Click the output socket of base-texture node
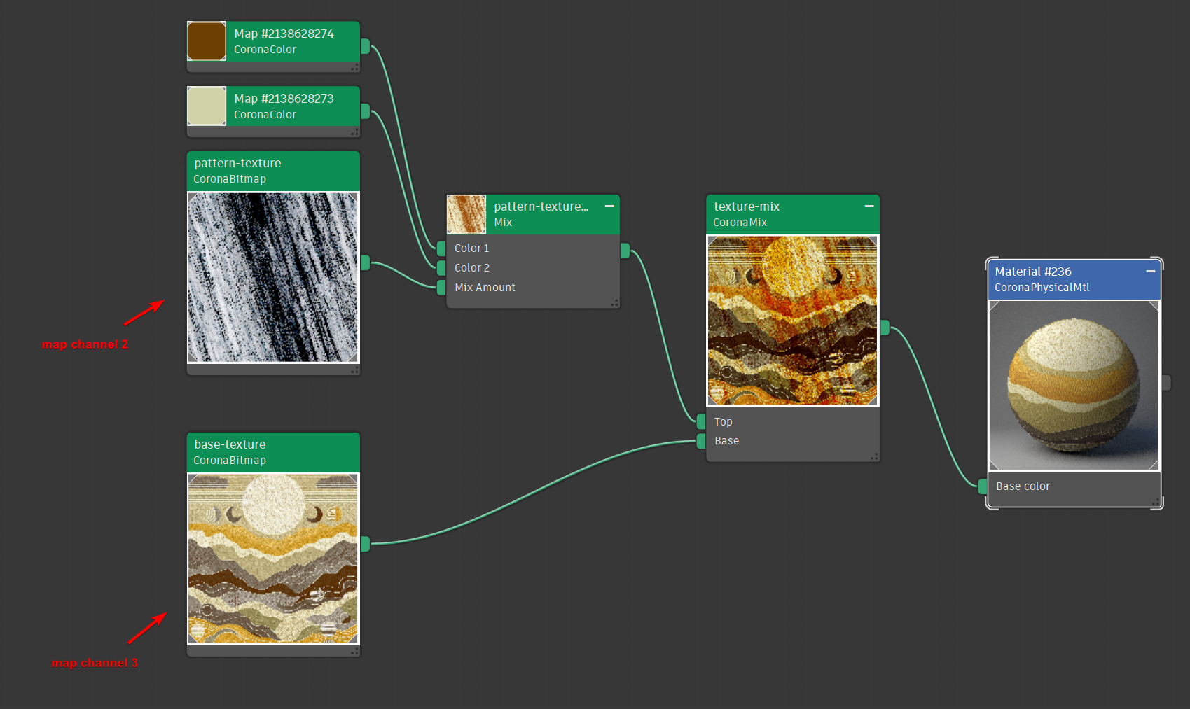This screenshot has width=1190, height=709. (x=364, y=544)
